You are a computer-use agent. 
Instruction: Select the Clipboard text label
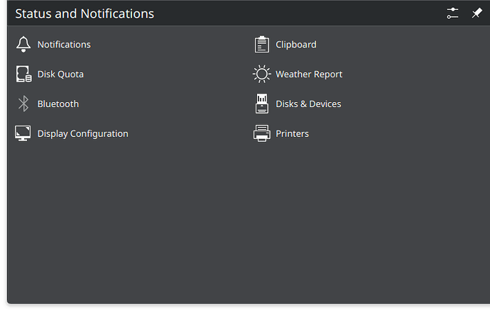tap(296, 44)
